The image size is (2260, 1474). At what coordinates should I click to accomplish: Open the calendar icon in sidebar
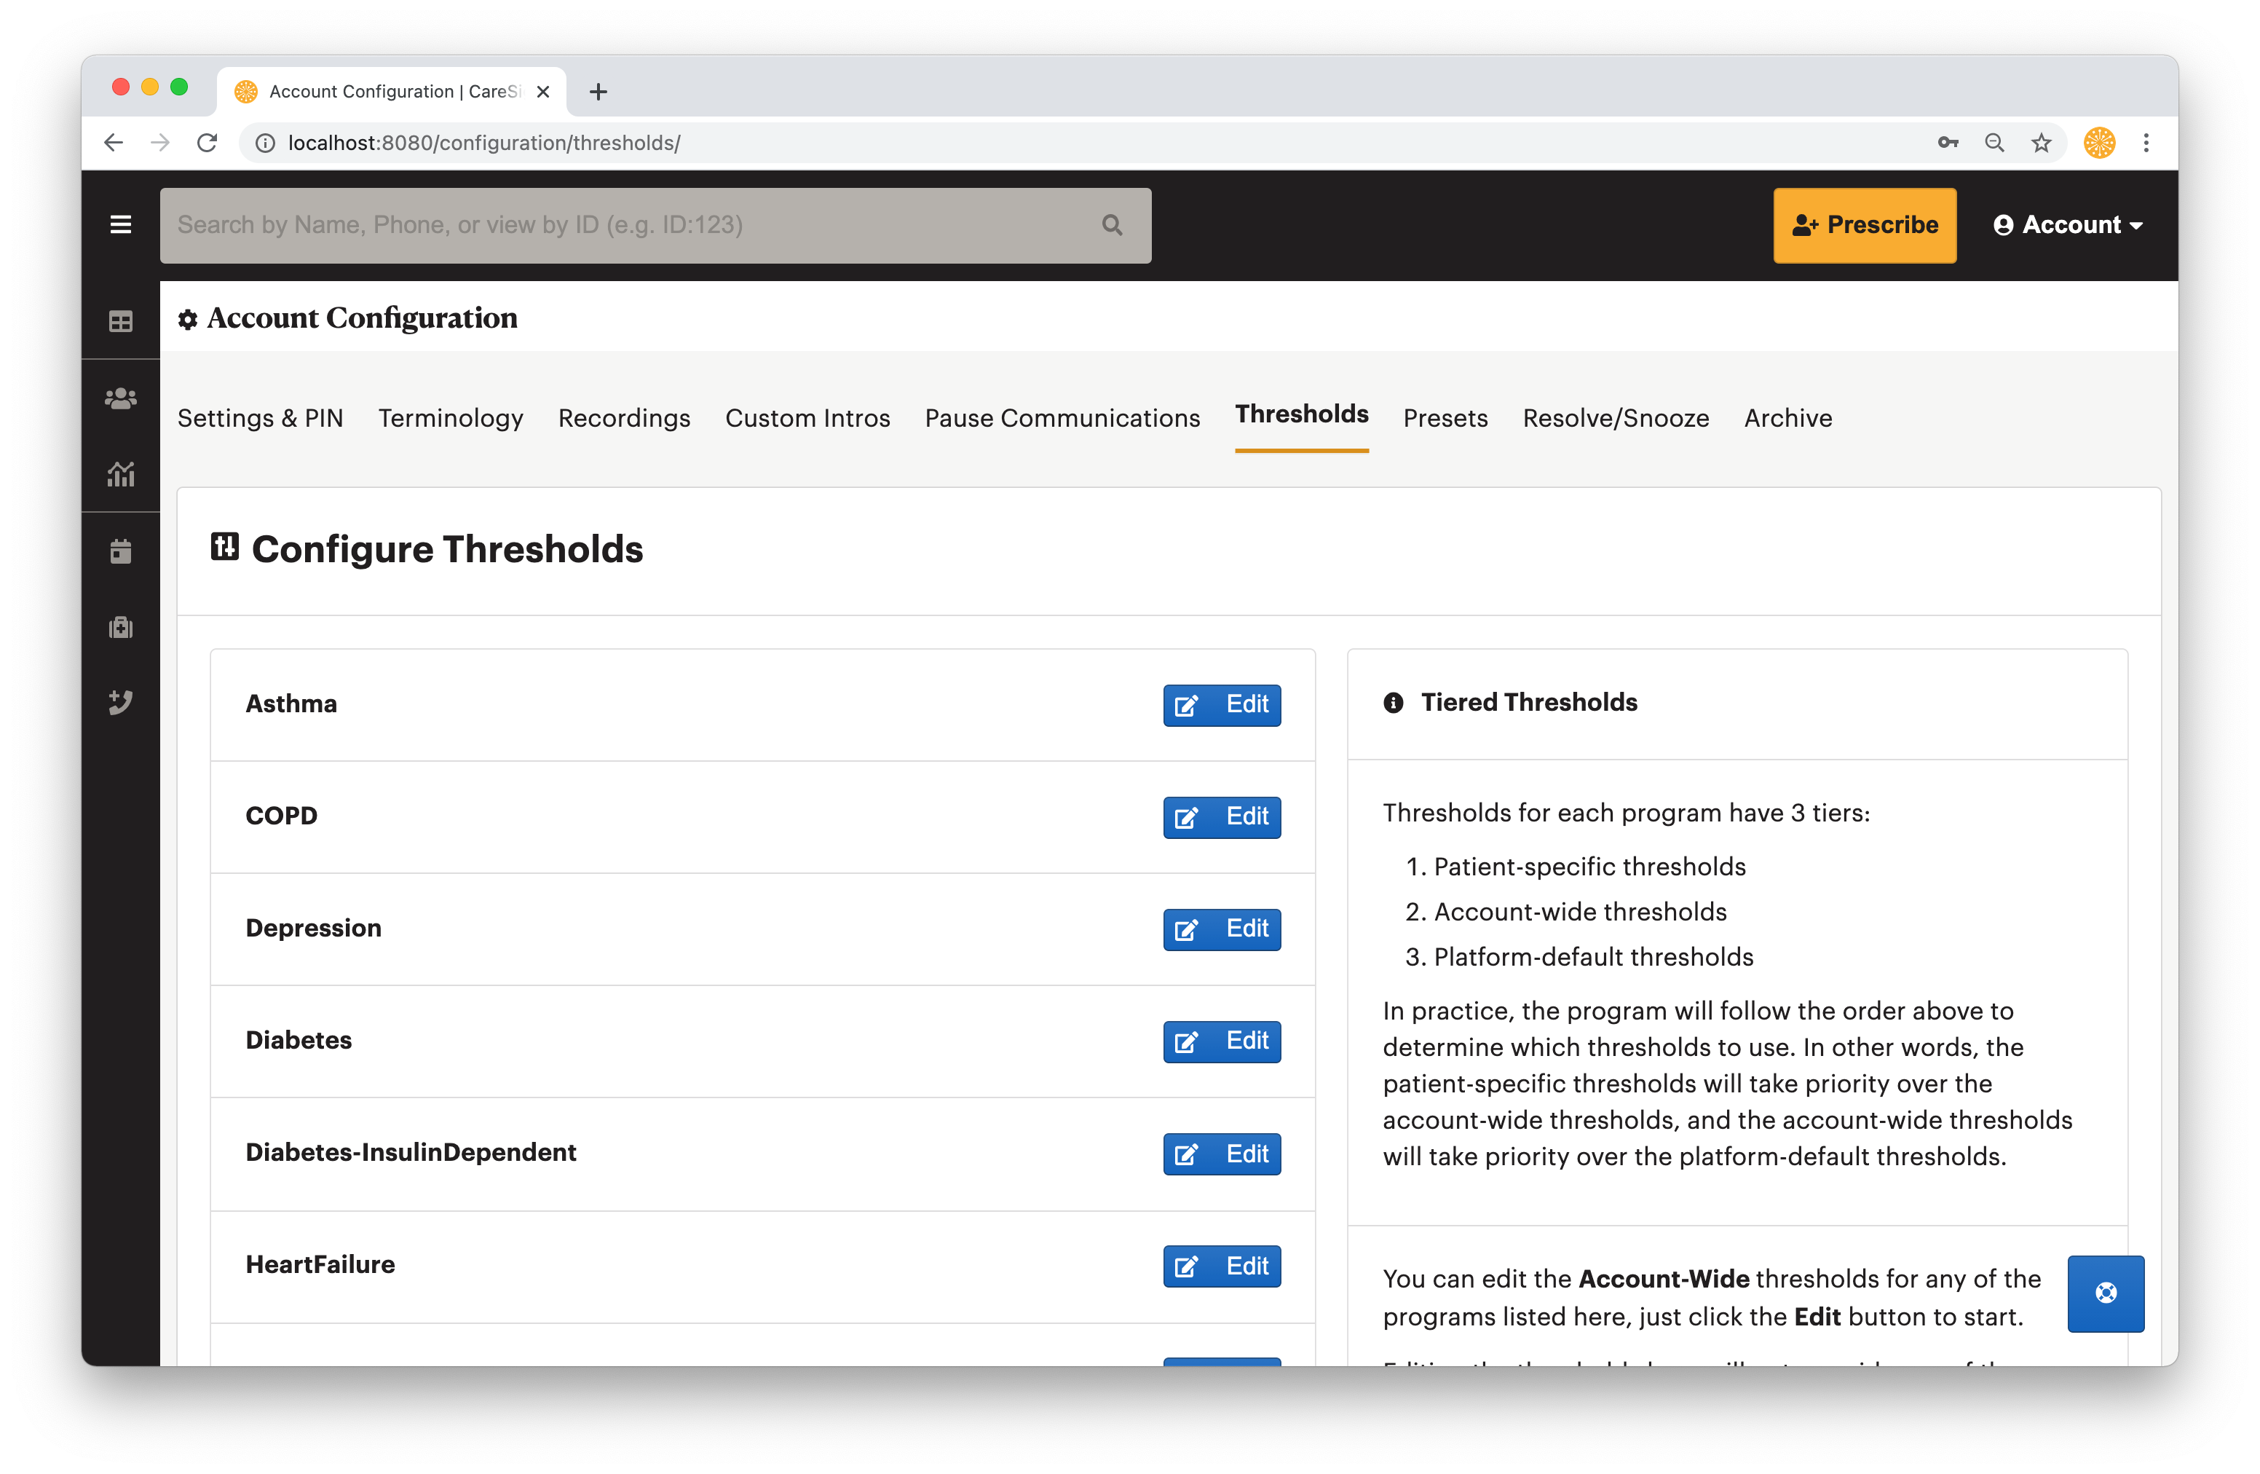[121, 551]
